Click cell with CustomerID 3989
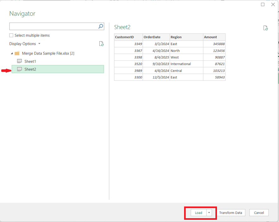 click(128, 71)
